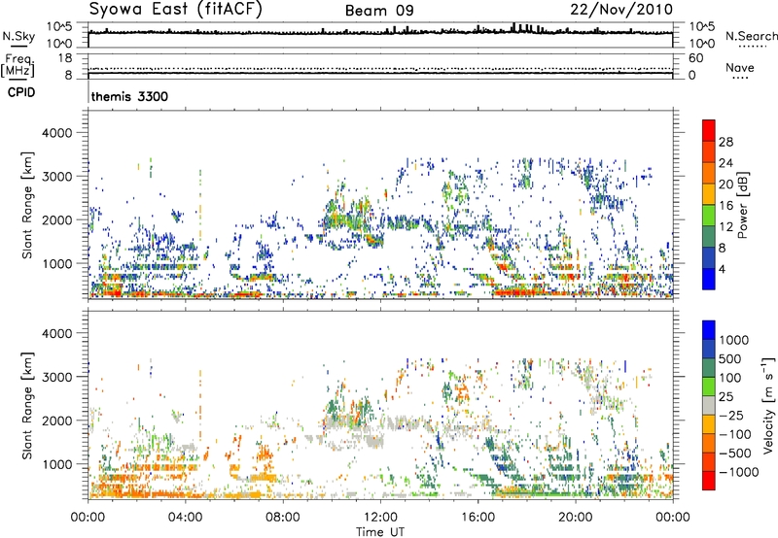Screen dimensions: 778x538
Task: Click the date "22/Nov/2010"
Action: [x=621, y=9]
